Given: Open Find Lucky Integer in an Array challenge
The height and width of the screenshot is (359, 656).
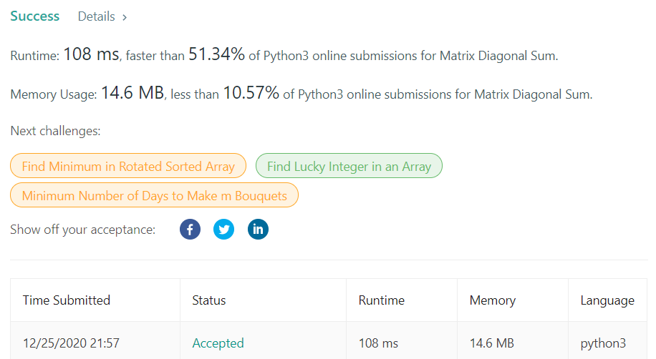Looking at the screenshot, I should 349,166.
